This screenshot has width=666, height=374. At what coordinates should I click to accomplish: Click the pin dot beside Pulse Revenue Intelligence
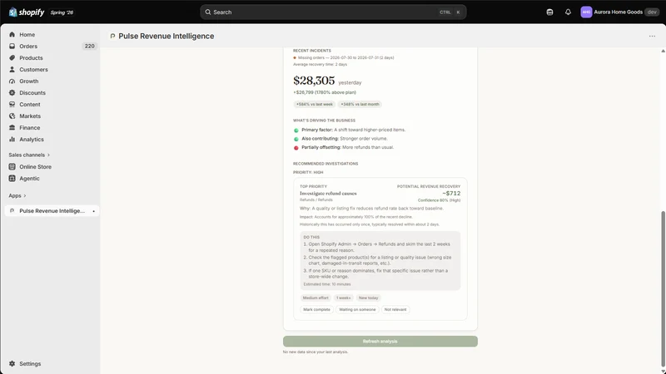(x=94, y=211)
